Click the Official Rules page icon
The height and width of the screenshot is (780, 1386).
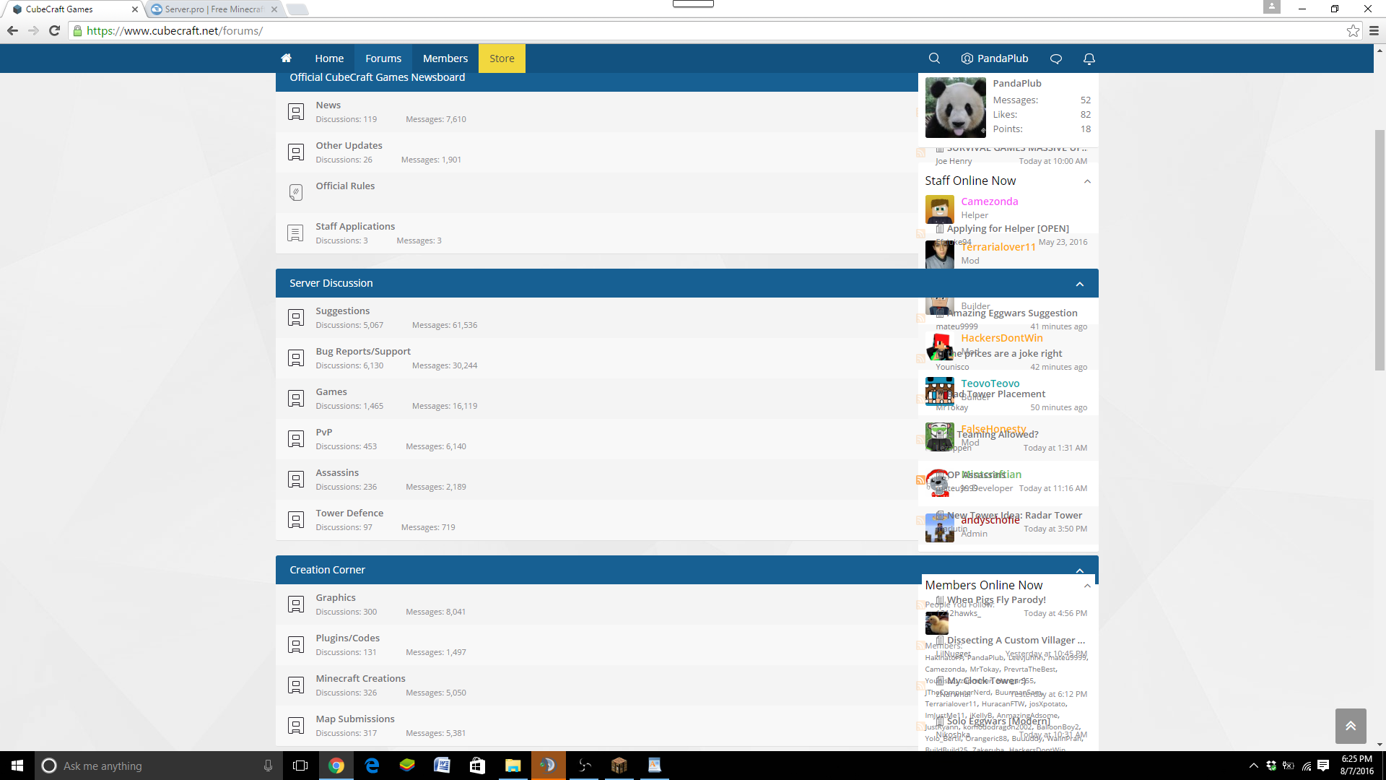pos(296,192)
